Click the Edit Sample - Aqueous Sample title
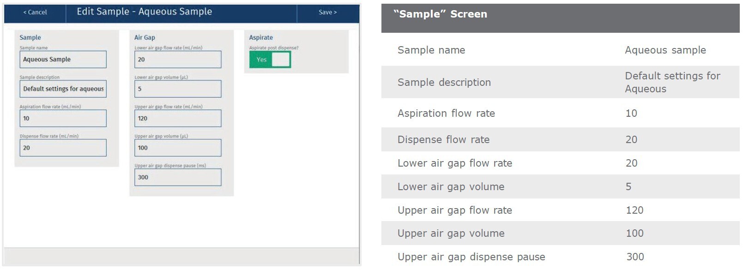Screen dimensions: 743x270 (x=145, y=12)
